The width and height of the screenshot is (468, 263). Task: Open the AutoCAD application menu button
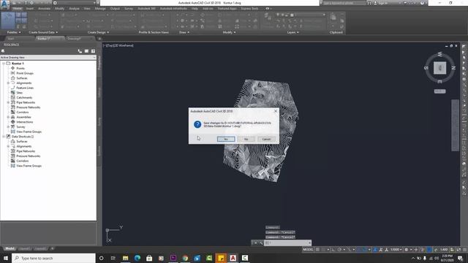(x=5, y=4)
